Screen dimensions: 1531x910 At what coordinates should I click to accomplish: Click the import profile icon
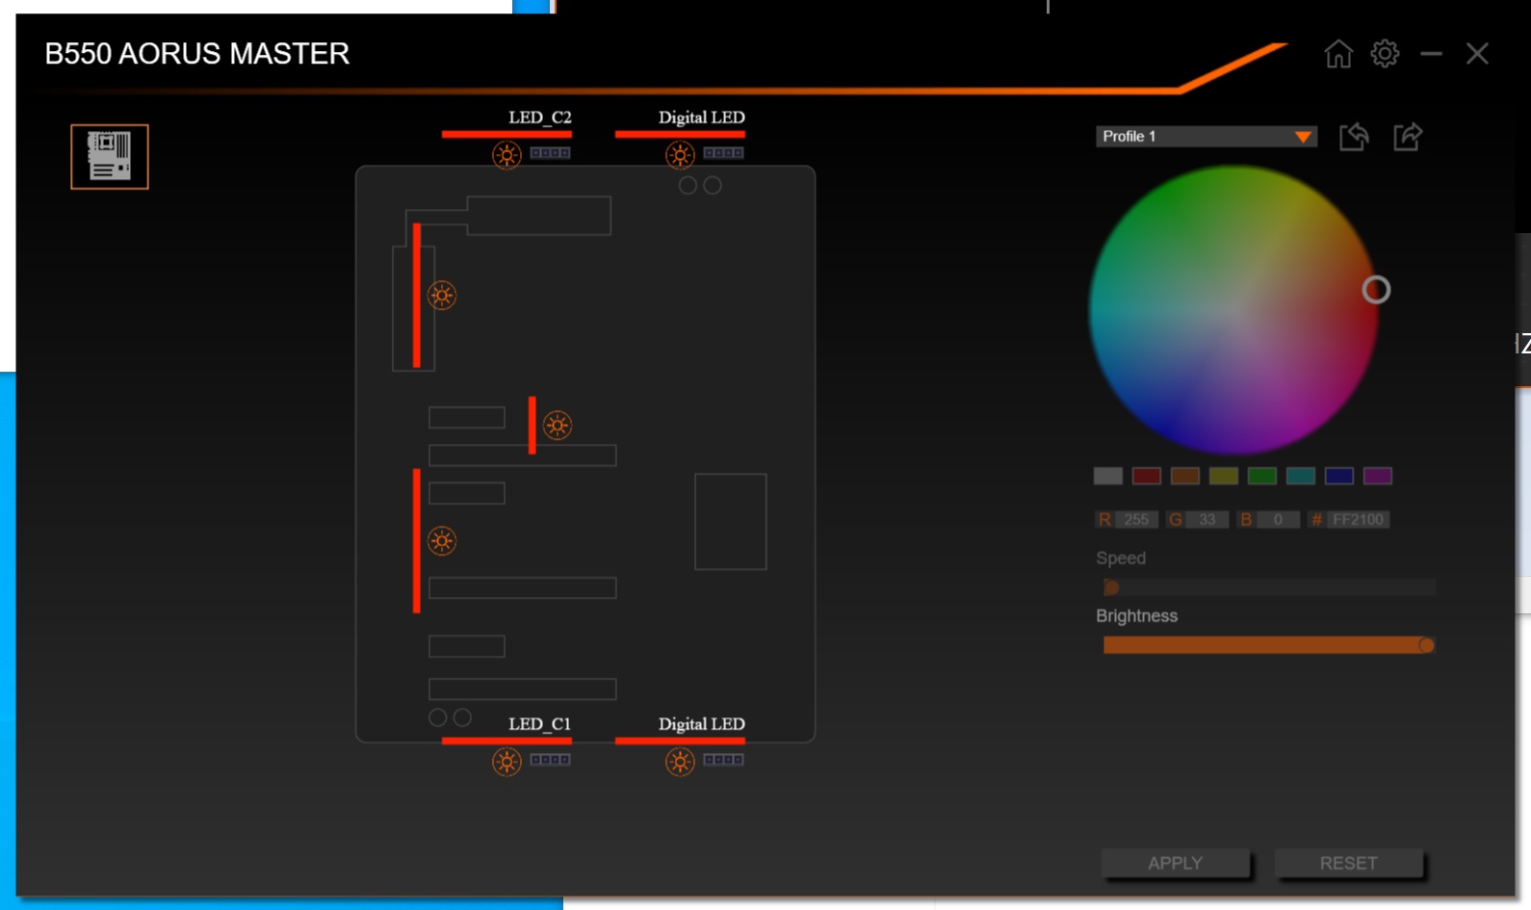coord(1354,137)
